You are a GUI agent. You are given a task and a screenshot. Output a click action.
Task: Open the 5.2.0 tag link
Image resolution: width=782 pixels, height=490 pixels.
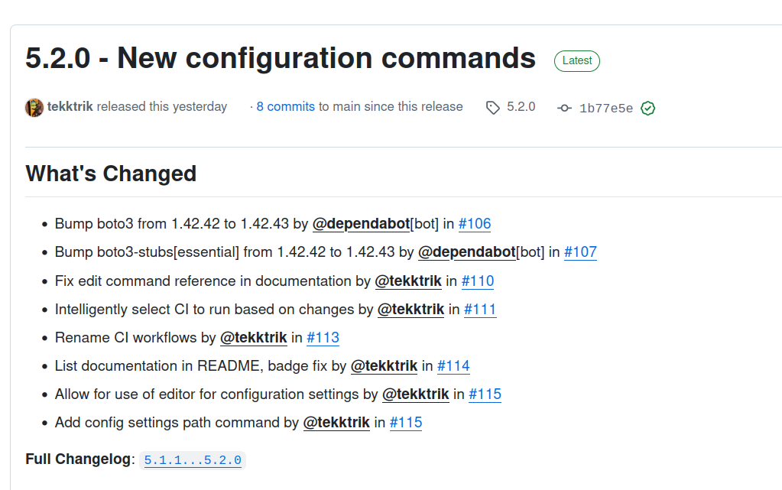(x=521, y=107)
